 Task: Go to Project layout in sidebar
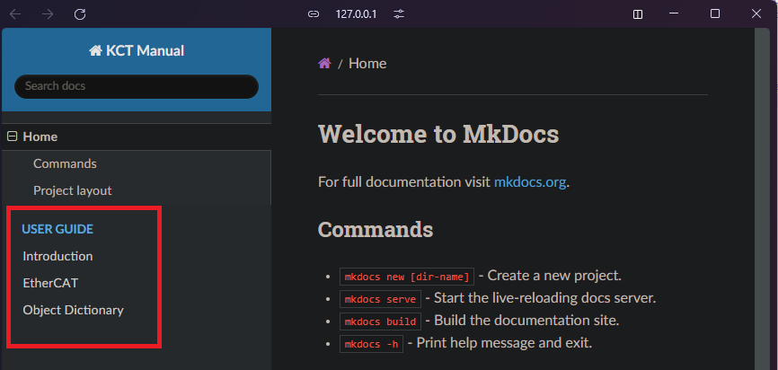73,190
